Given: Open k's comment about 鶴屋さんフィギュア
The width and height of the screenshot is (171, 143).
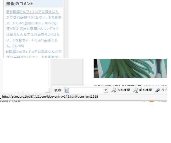Looking at the screenshot, I should (34, 54).
